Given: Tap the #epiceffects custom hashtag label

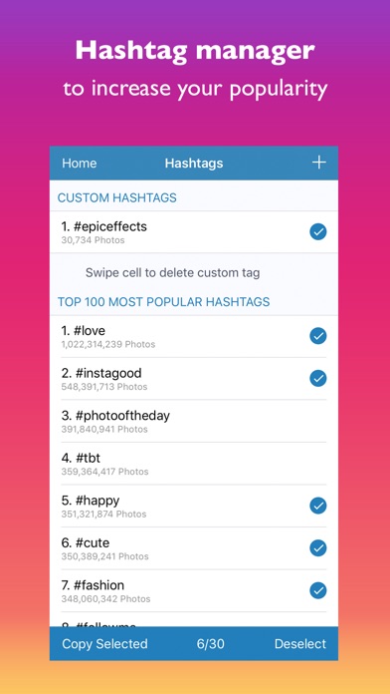Looking at the screenshot, I should click(103, 226).
